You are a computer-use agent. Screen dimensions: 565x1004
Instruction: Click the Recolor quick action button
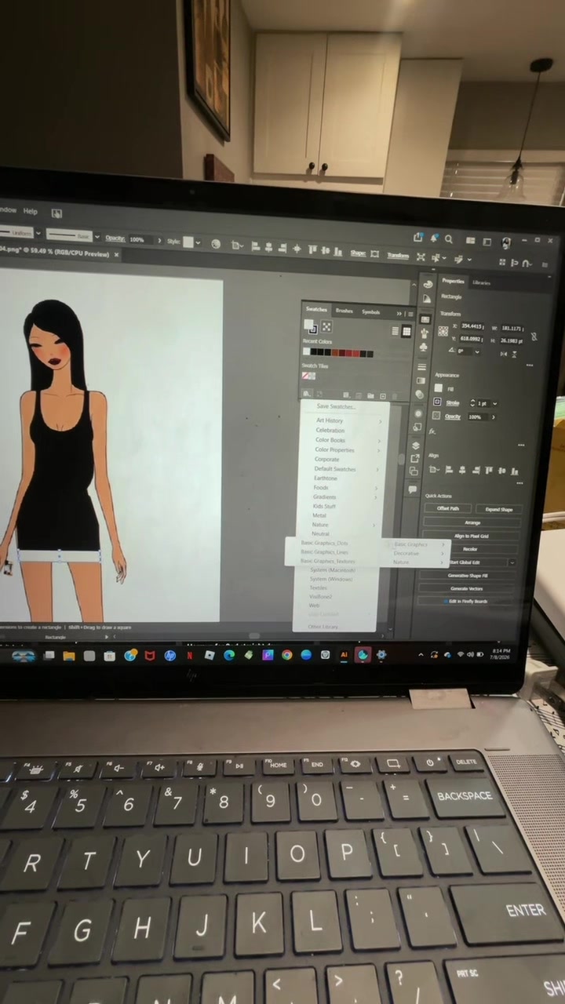[x=470, y=549]
